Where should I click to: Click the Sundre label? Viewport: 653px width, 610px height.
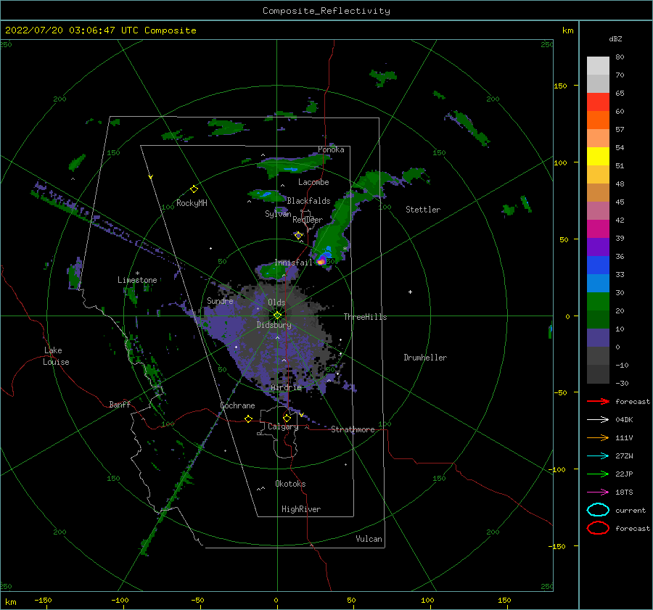[220, 300]
